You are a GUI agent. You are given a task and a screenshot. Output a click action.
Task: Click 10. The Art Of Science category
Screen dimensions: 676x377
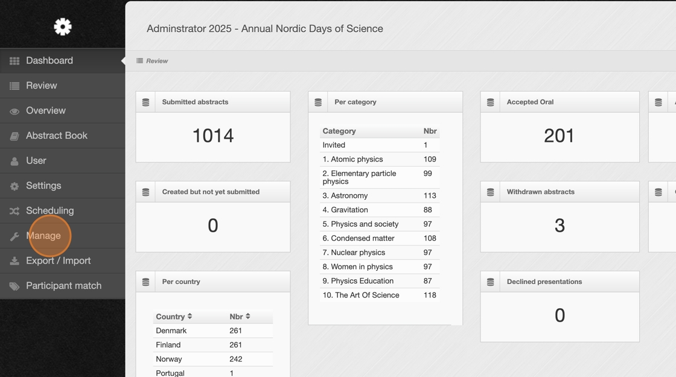(380, 295)
